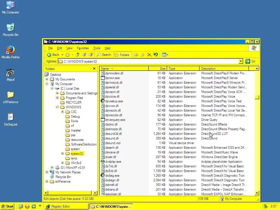Click the red X Delete toolbar icon
Screen dimensions: 280x210
[x=149, y=55]
